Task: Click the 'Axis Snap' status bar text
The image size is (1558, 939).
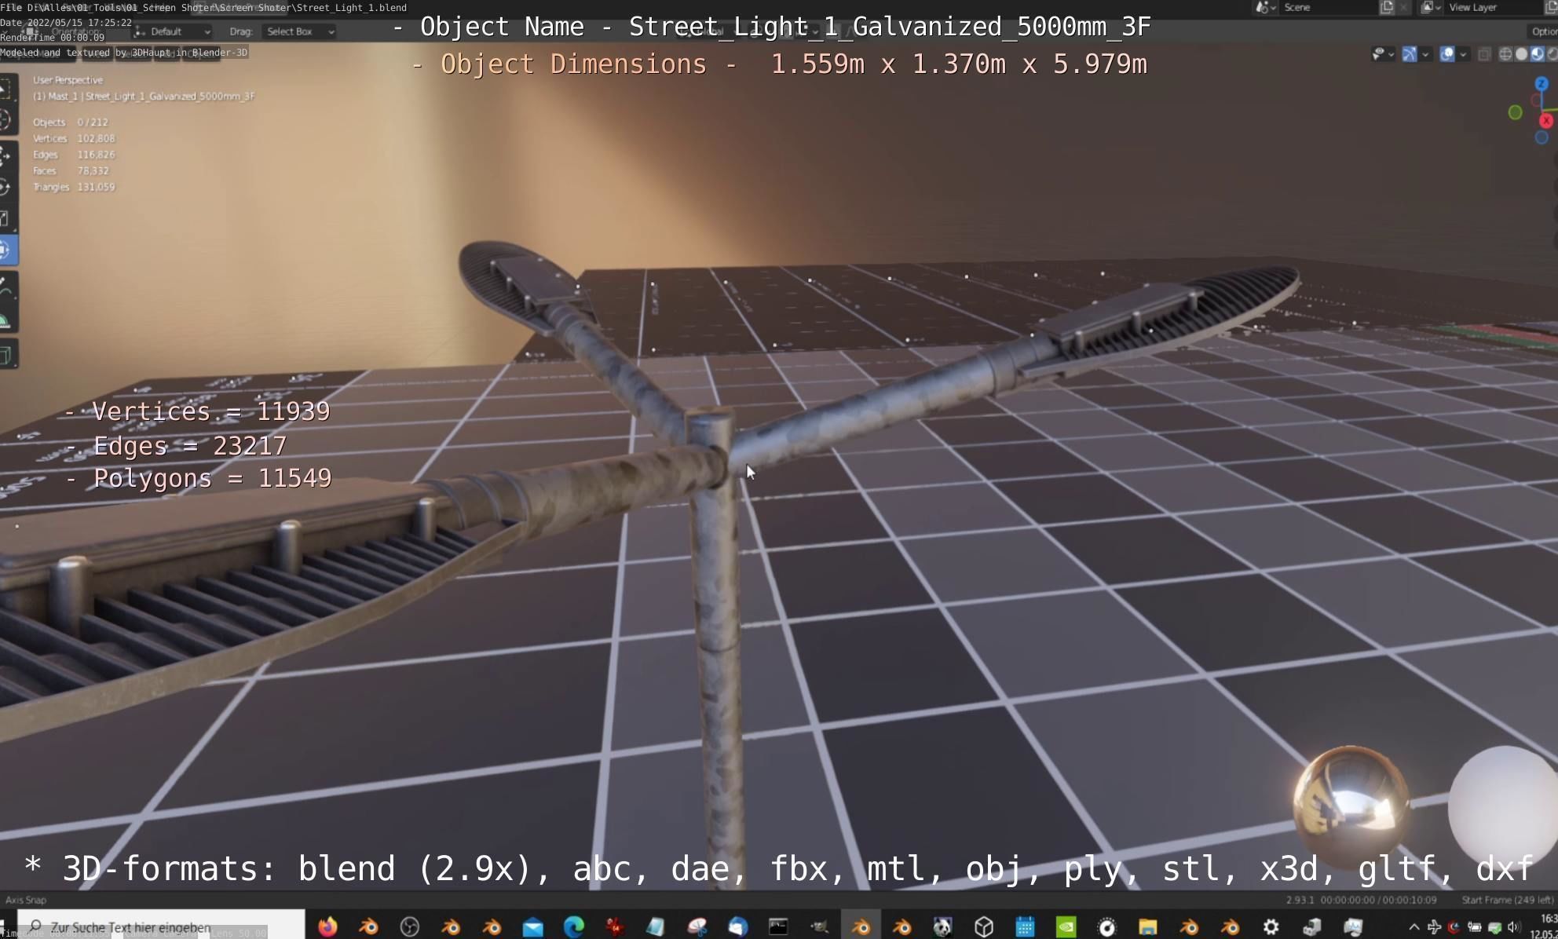Action: coord(26,900)
